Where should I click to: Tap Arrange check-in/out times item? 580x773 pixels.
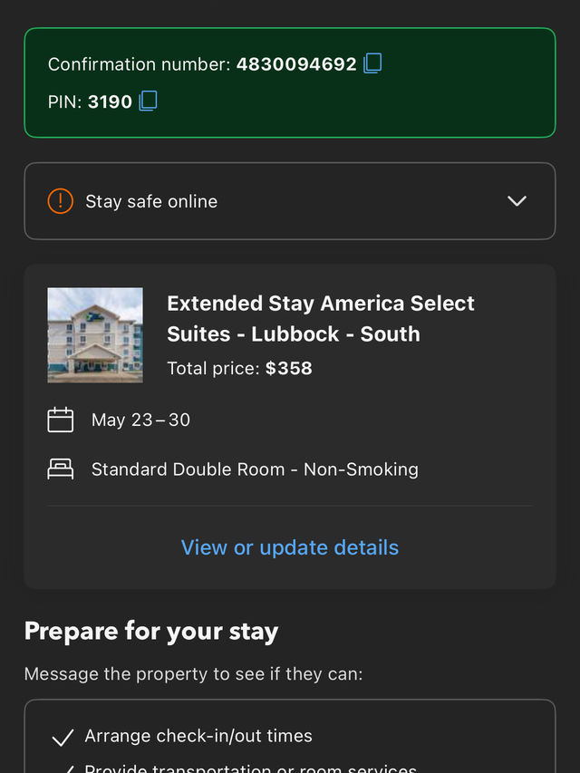coord(198,736)
